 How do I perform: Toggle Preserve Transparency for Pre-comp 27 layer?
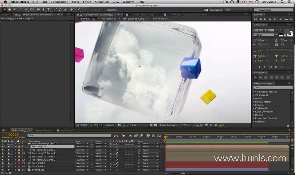pos(92,147)
